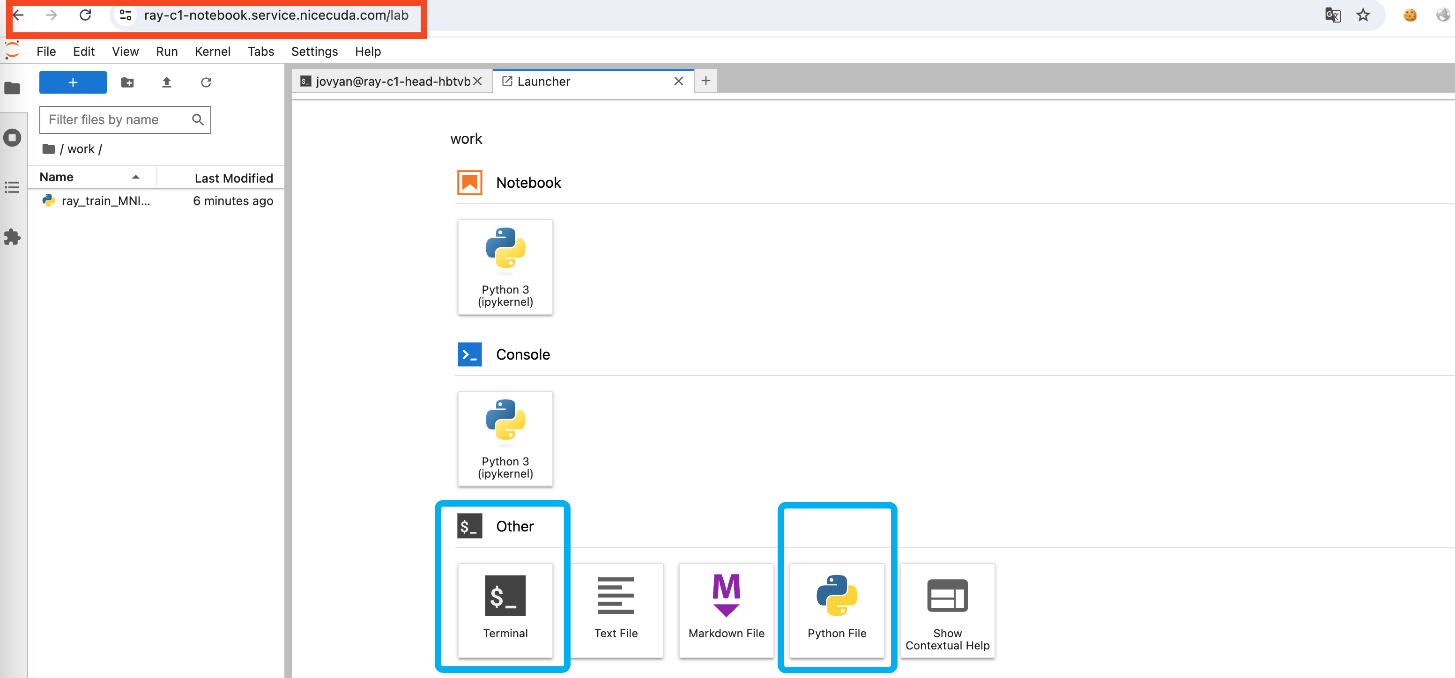Open the Terminal launcher card
This screenshot has width=1455, height=678.
[x=505, y=609]
